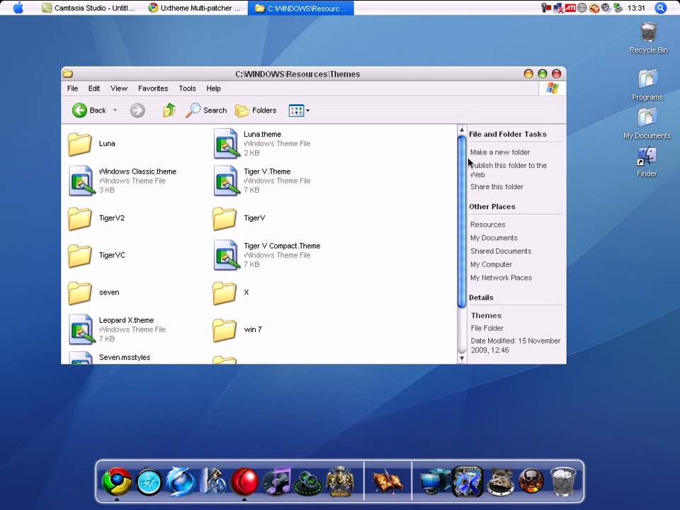
Task: Open the Favorites menu
Action: point(153,89)
